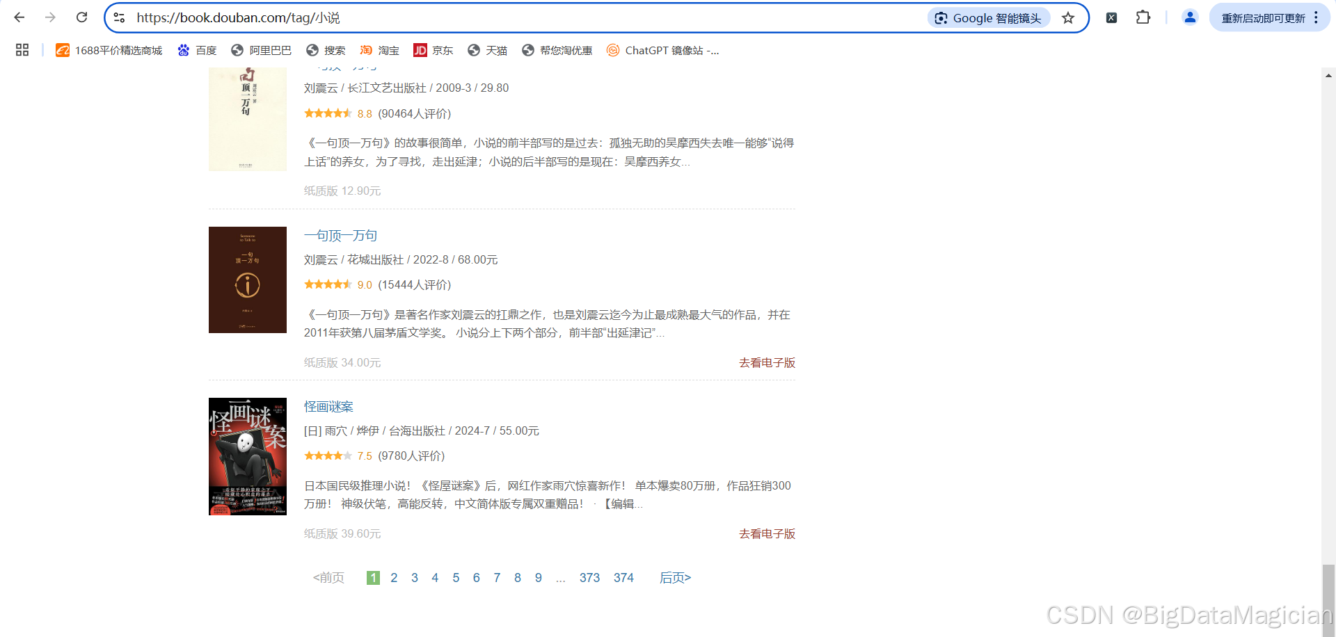Open 天猫 bookmark
The width and height of the screenshot is (1336, 637).
tap(487, 50)
